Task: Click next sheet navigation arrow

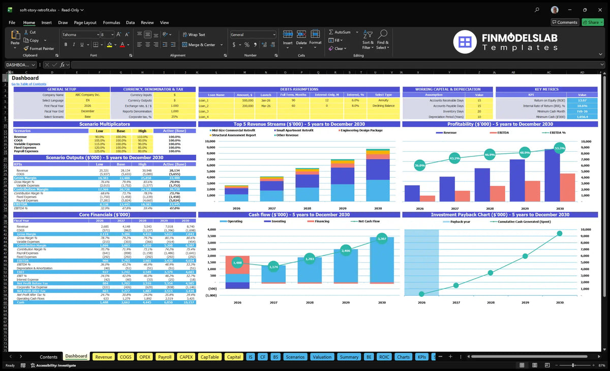Action: tap(21, 357)
